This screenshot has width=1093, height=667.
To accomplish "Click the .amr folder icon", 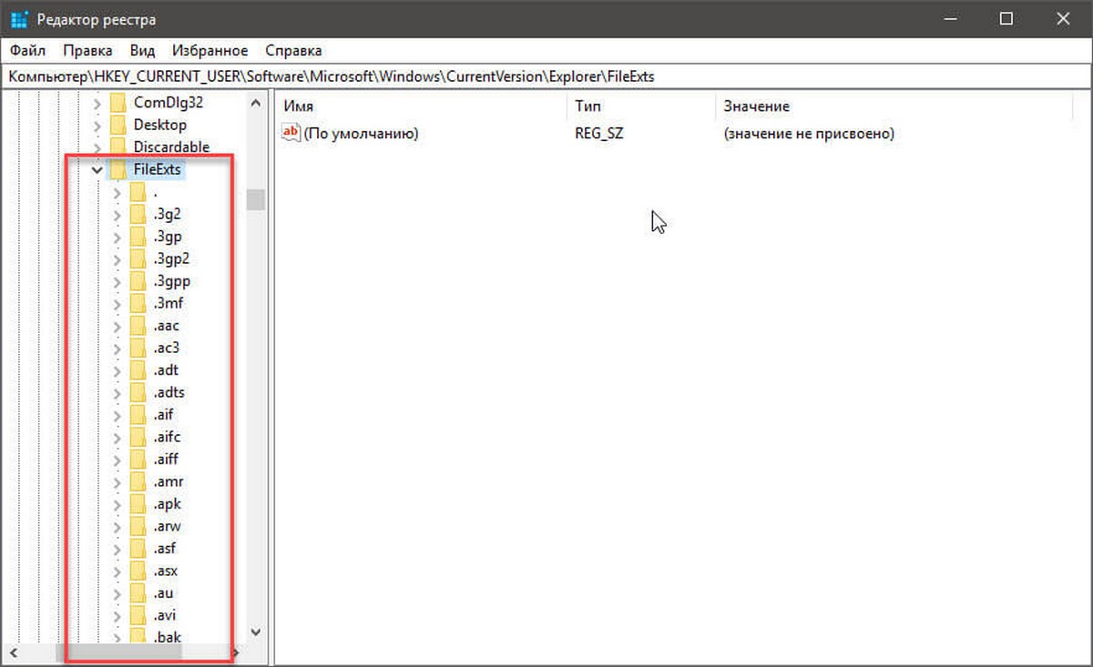I will click(138, 481).
